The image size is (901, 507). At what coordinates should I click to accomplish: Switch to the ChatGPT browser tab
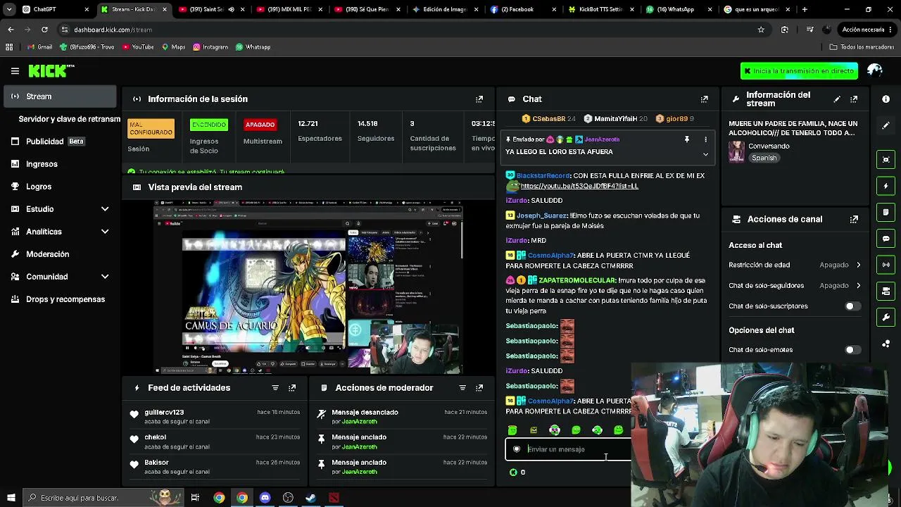coord(56,10)
